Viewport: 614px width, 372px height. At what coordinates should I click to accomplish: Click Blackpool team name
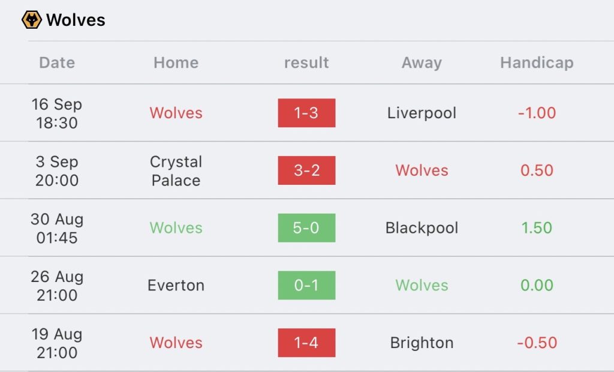coord(422,228)
